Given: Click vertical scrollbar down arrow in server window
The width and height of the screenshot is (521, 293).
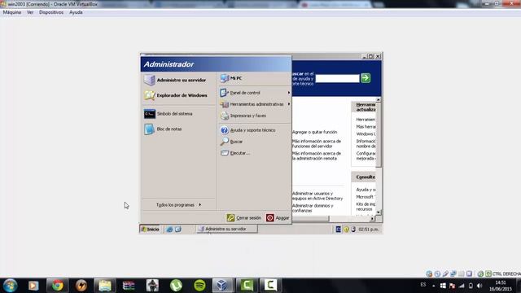Looking at the screenshot, I should [x=378, y=212].
